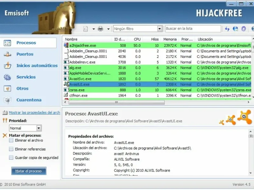Click the a2hijackfree.exe row icon
Image resolution: width=254 pixels, height=190 pixels.
click(x=66, y=45)
